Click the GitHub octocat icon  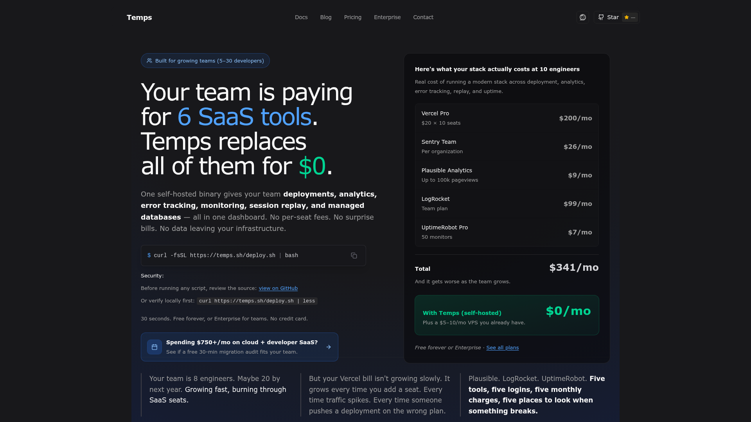point(601,17)
